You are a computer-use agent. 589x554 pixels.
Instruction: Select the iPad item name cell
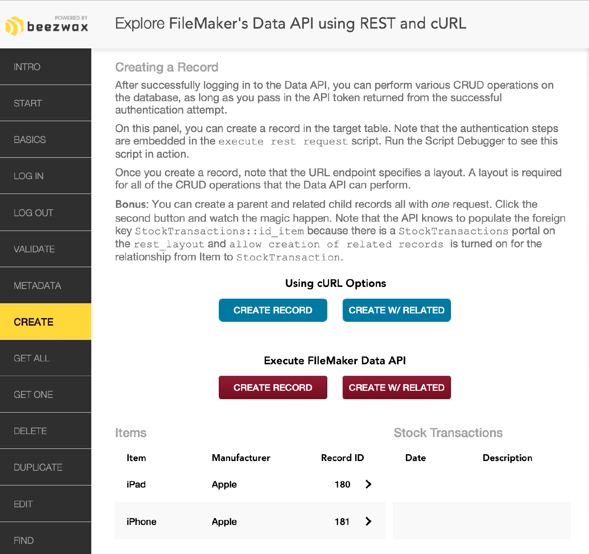pos(136,485)
